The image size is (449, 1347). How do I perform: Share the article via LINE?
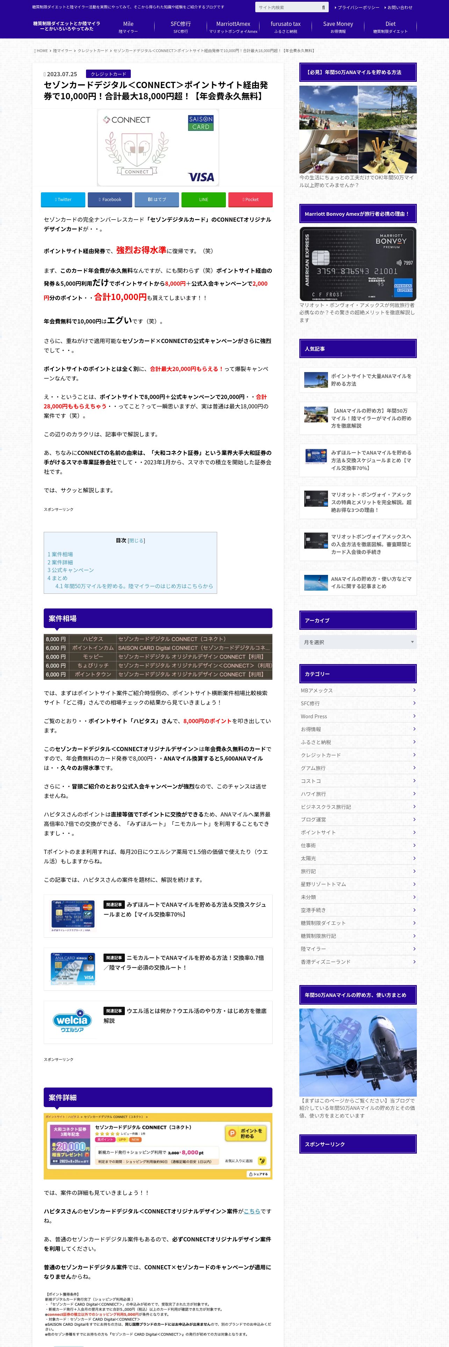point(203,199)
